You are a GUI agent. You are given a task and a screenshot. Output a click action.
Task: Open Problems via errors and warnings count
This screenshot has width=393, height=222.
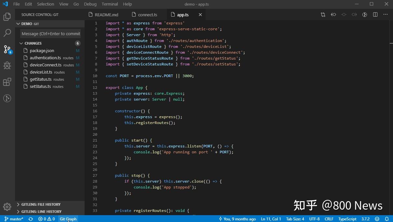[x=47, y=219]
